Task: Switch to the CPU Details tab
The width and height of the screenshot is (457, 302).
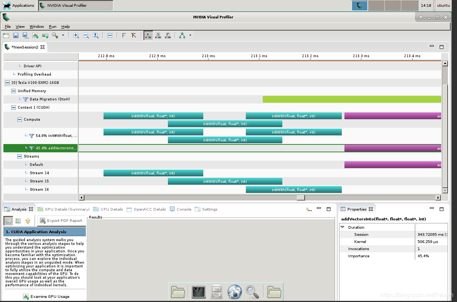Action: (x=108, y=209)
